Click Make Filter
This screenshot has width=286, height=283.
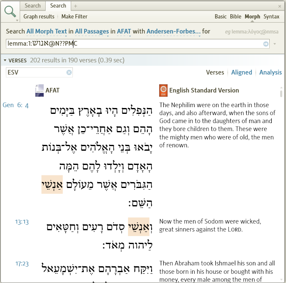pos(74,17)
